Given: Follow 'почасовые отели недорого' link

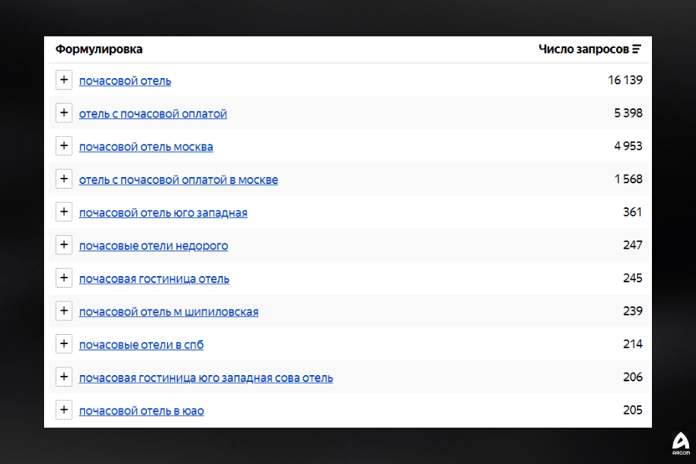Looking at the screenshot, I should 153,246.
